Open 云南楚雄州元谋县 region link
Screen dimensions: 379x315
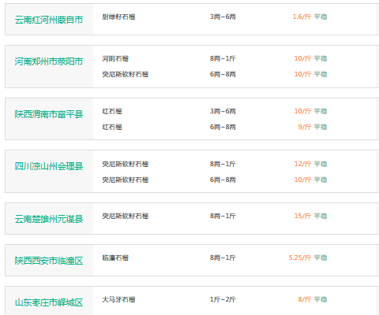(x=49, y=219)
